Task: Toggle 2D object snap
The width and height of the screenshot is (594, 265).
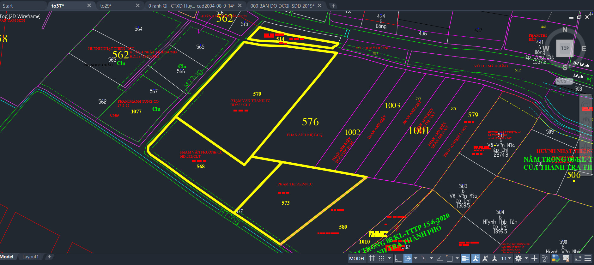Action: [449, 258]
